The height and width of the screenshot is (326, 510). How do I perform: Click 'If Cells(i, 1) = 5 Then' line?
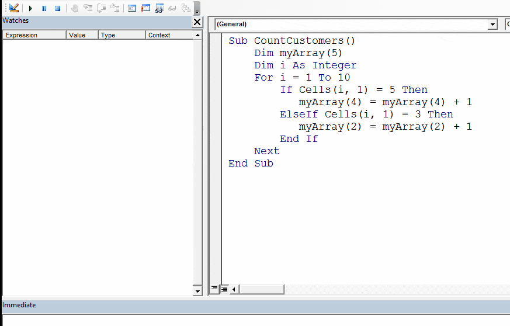coord(353,90)
